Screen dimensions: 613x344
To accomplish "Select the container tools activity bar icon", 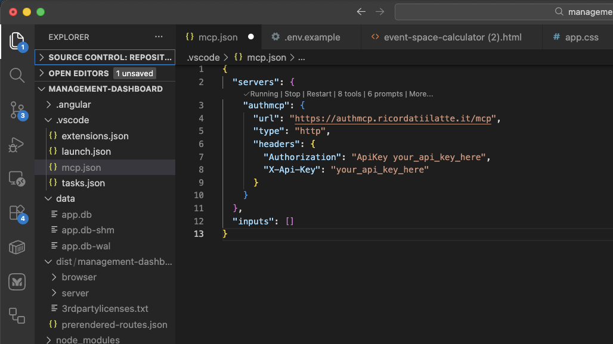I will pyautogui.click(x=17, y=249).
